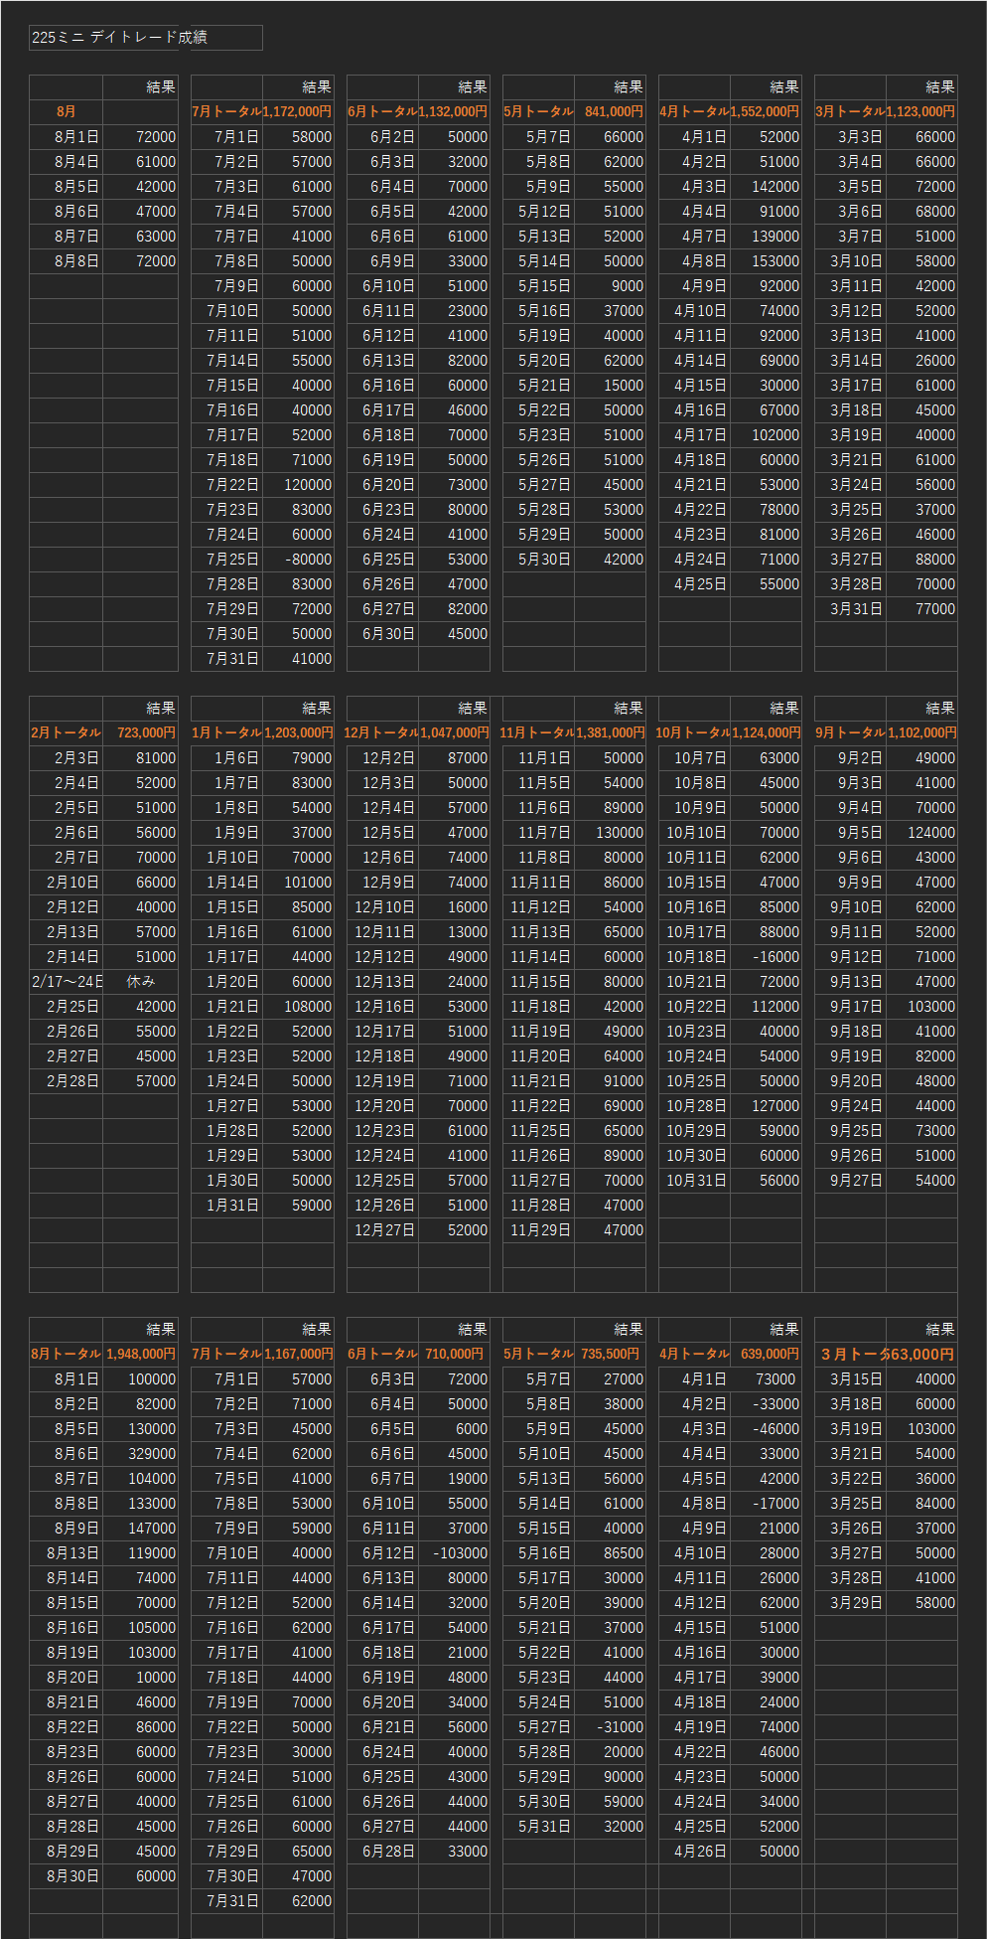Select the 7月トータル 1,172,000円 header cell
987x1939 pixels.
tap(262, 112)
